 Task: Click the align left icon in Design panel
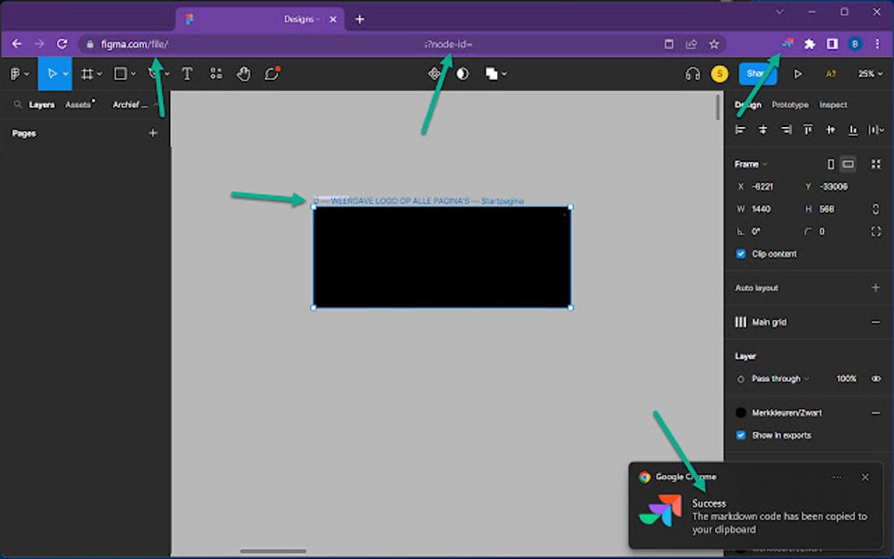[x=740, y=130]
